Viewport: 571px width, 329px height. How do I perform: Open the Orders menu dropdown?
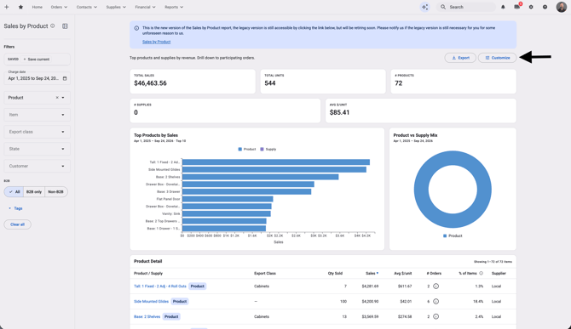coord(59,7)
